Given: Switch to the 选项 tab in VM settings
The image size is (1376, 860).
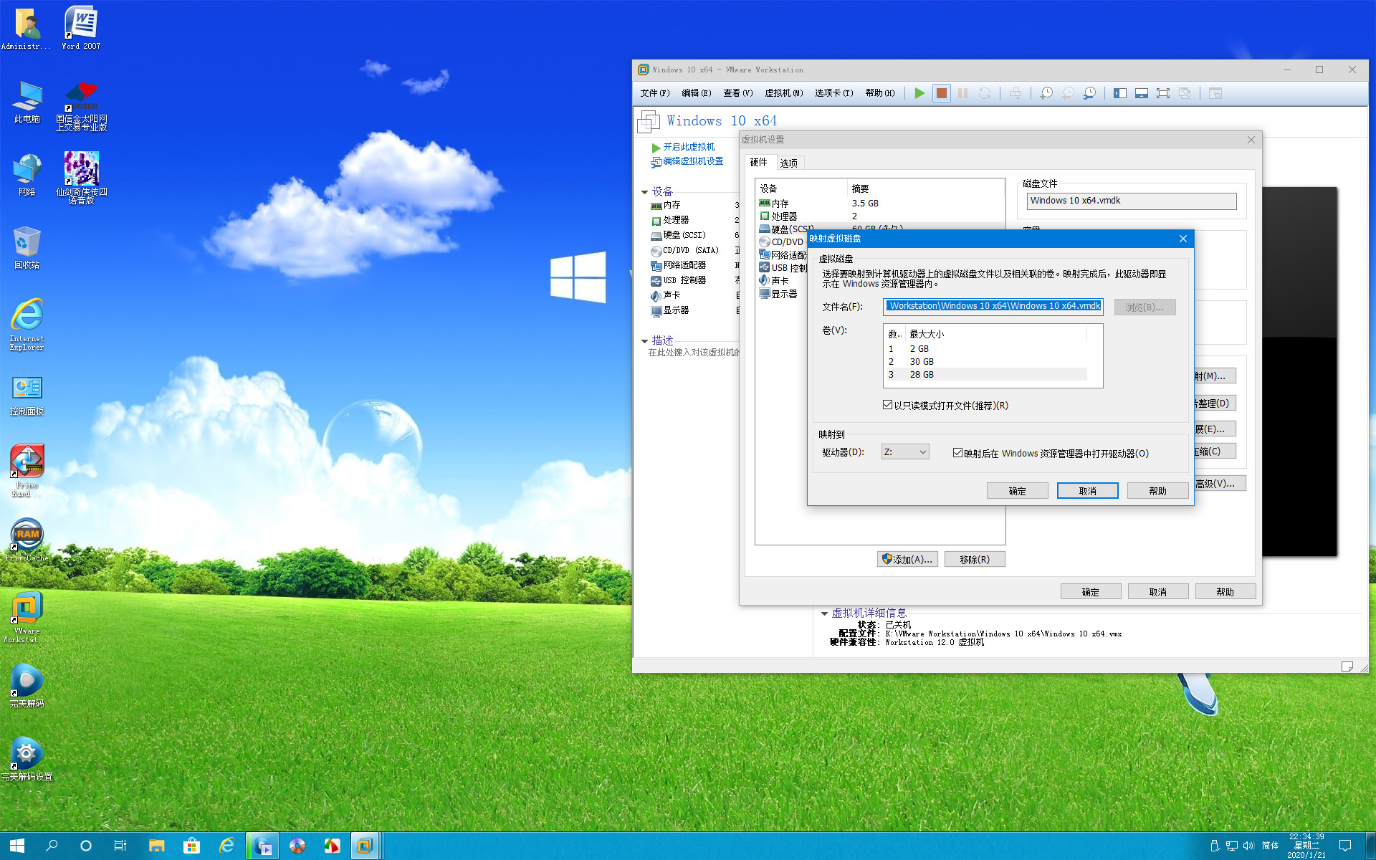Looking at the screenshot, I should pos(789,163).
